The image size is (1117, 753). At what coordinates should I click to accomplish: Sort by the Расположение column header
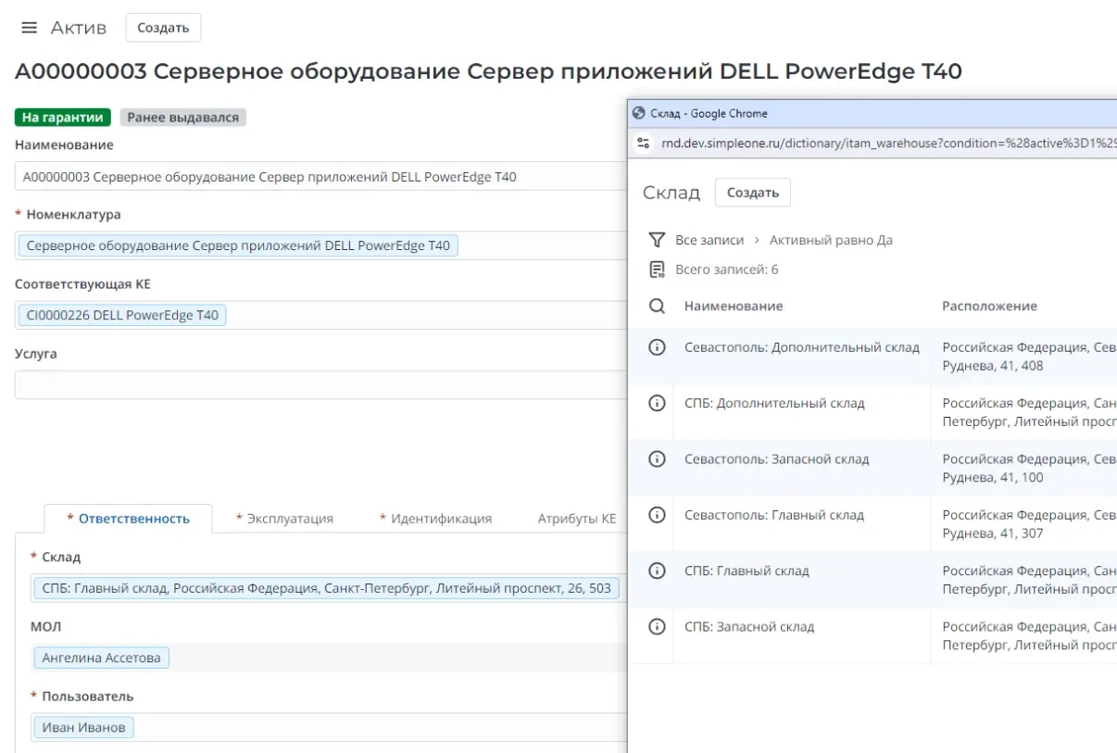click(990, 307)
